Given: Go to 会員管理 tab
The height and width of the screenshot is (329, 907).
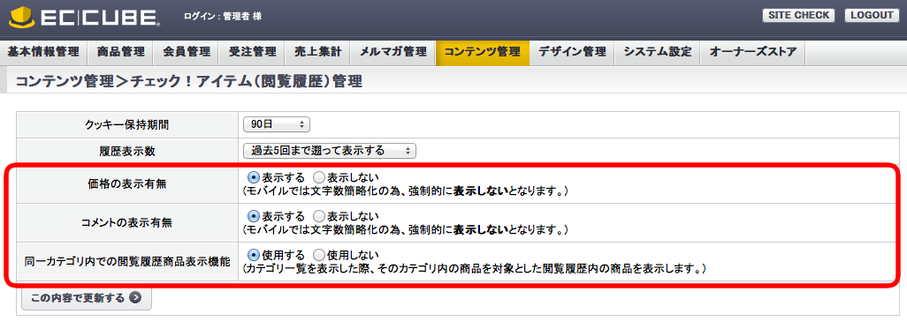Looking at the screenshot, I should pyautogui.click(x=187, y=53).
